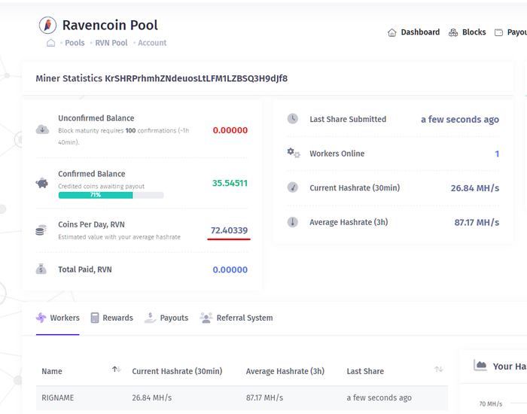Click the Dashboard house icon
Image resolution: width=527 pixels, height=414 pixels.
392,32
